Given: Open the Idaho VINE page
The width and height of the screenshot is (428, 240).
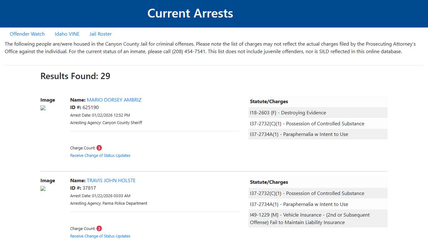Looking at the screenshot, I should (67, 34).
